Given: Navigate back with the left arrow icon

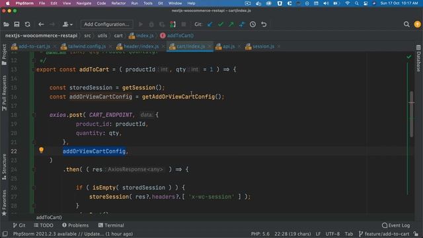Looking at the screenshot, I should (41, 24).
